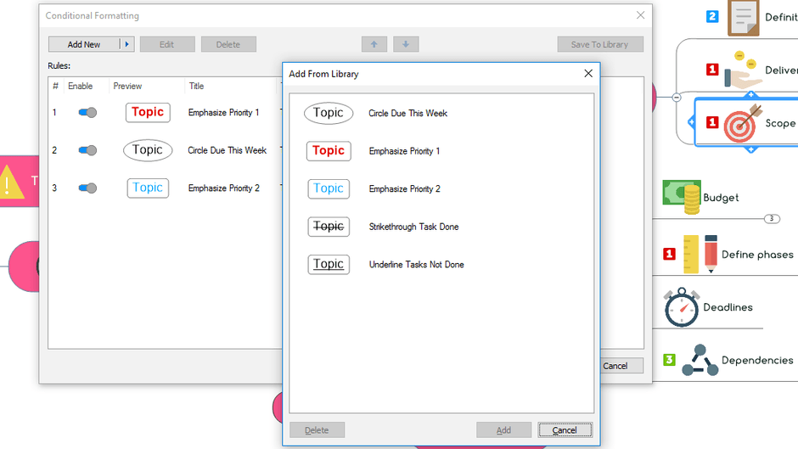Image resolution: width=798 pixels, height=449 pixels.
Task: Click the Enable column header
Action: tap(81, 86)
